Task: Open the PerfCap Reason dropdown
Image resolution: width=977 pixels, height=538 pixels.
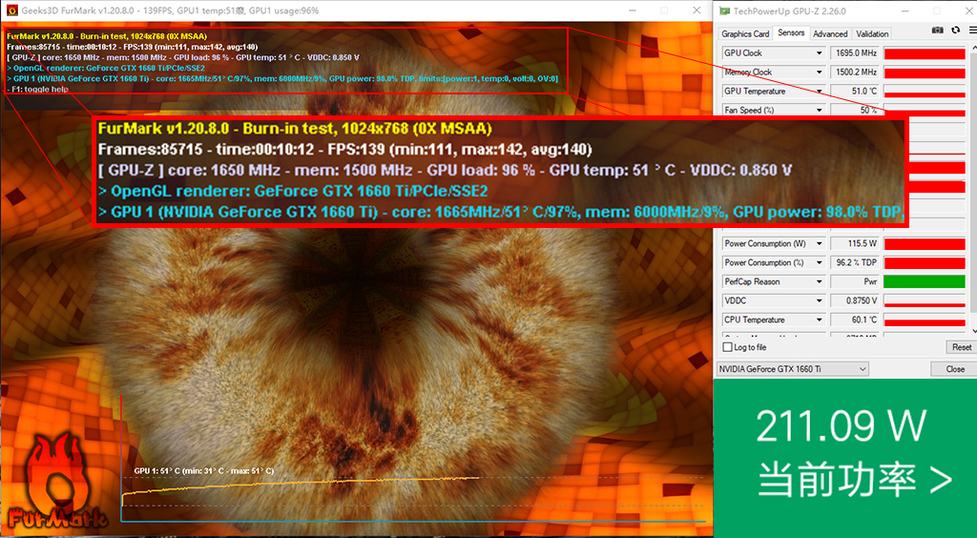Action: click(820, 282)
